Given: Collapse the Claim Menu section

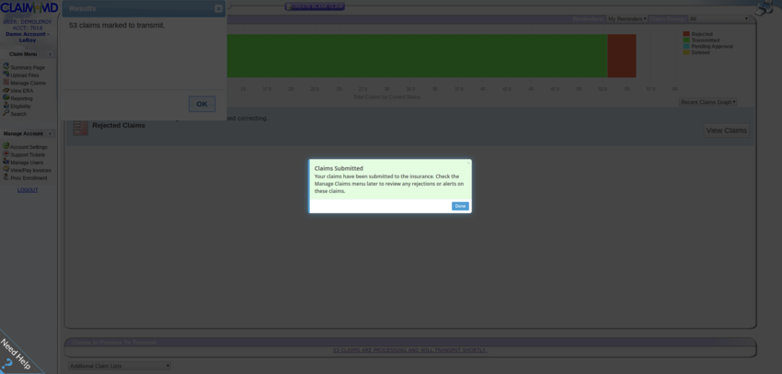Looking at the screenshot, I should click(50, 54).
